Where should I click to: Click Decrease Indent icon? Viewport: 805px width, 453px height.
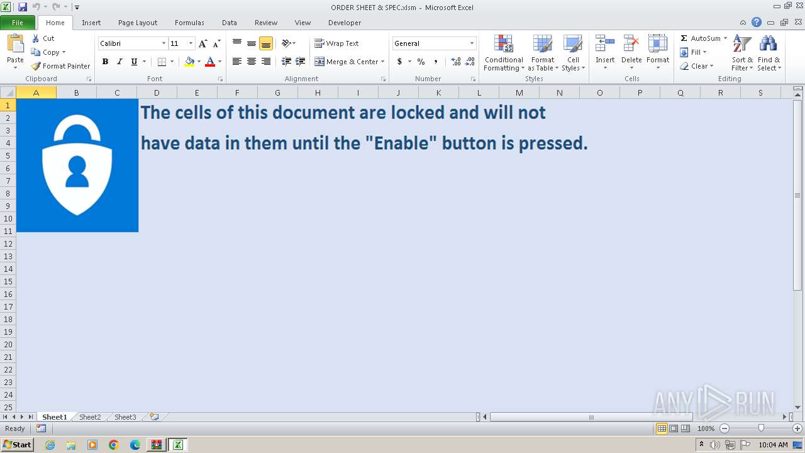tap(286, 62)
